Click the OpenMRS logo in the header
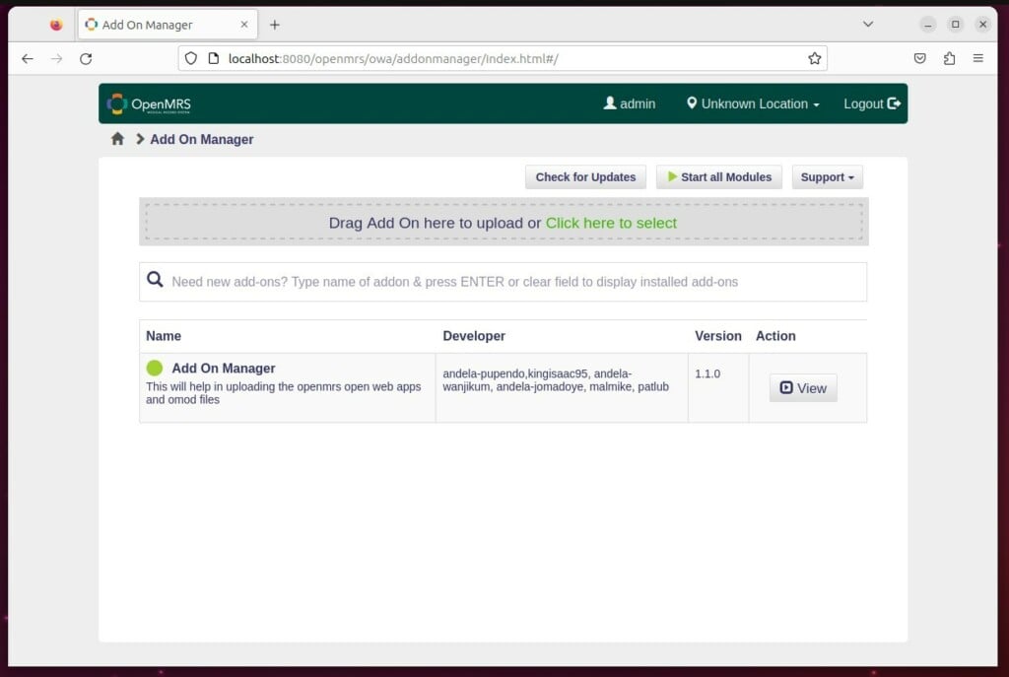This screenshot has width=1009, height=677. coord(149,103)
